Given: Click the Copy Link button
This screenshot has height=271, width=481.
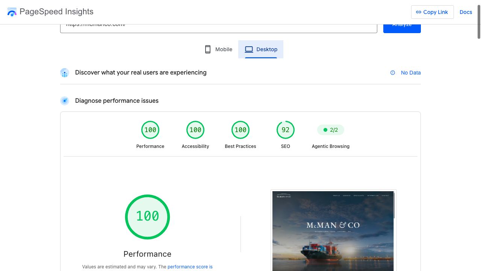Looking at the screenshot, I should [432, 12].
